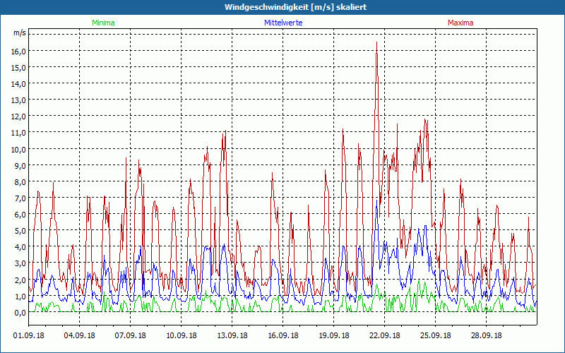Click the 2,0 y-axis value
Viewport: 565px width, 353px height.
point(20,280)
